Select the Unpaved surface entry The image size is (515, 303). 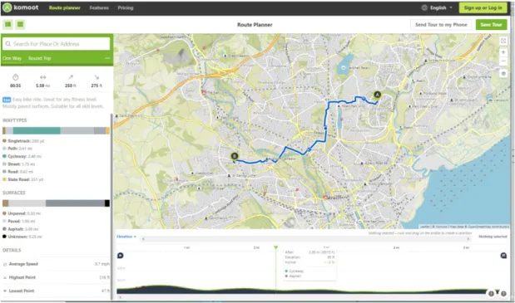22,213
